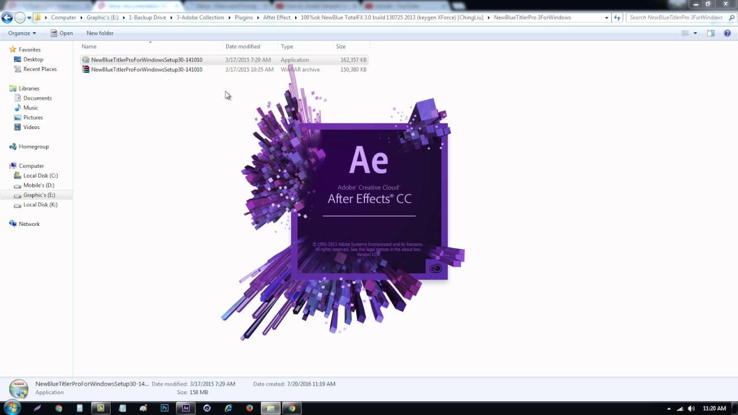Sort by the Name column header
The image size is (738, 415).
(151, 46)
